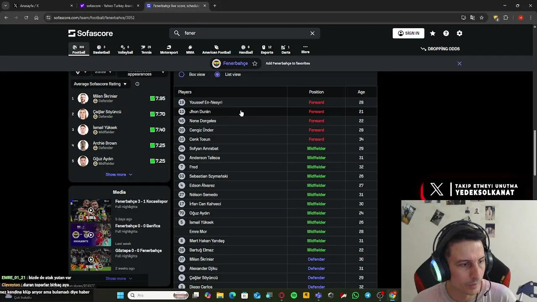Click the SIGN IN button
Image resolution: width=537 pixels, height=302 pixels.
tap(408, 33)
